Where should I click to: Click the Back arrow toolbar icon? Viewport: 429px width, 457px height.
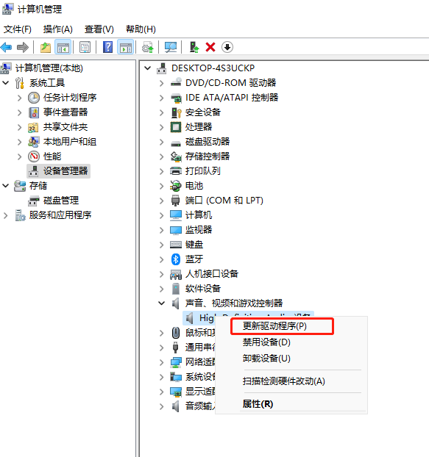click(6, 47)
